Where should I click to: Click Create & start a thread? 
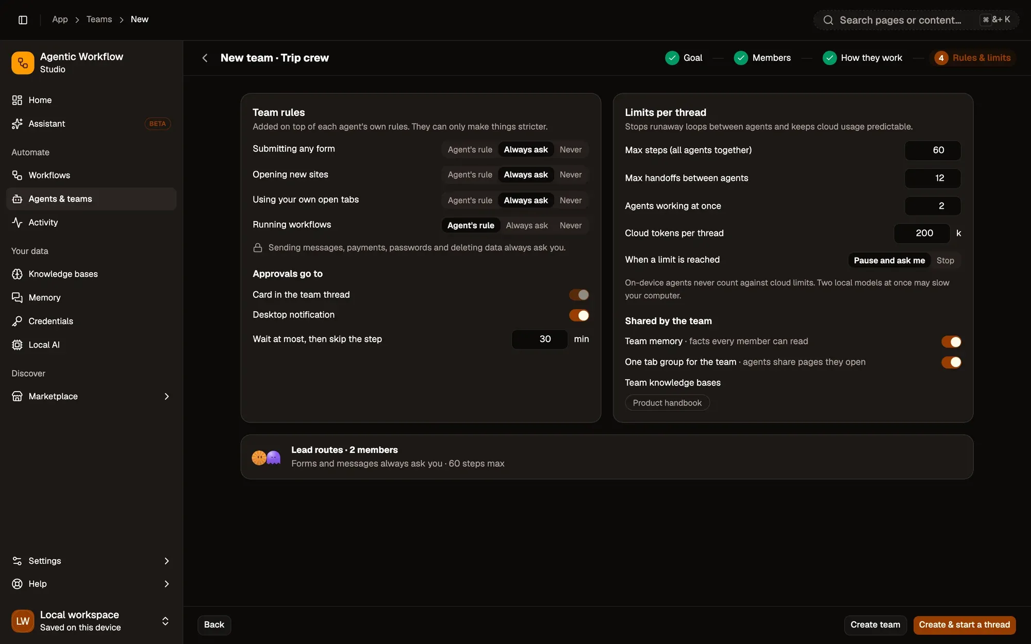coord(964,625)
